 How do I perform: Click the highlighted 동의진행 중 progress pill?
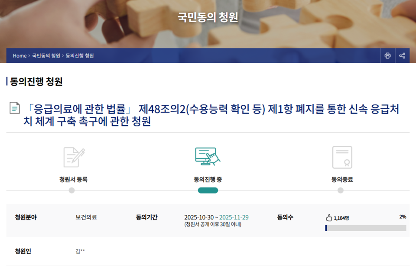pyautogui.click(x=207, y=189)
